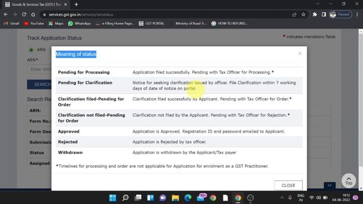Open the HOW TO REFUND bookmark
363x204 pixels.
229,23
